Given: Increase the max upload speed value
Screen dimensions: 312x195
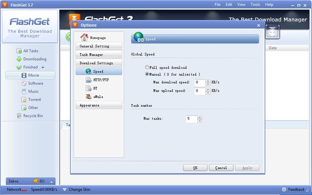Looking at the screenshot, I should 208,89.
